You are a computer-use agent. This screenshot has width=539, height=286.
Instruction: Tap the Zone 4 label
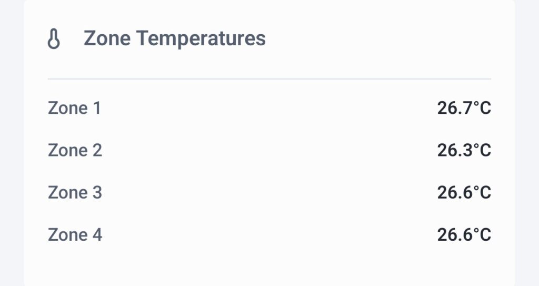tap(75, 234)
